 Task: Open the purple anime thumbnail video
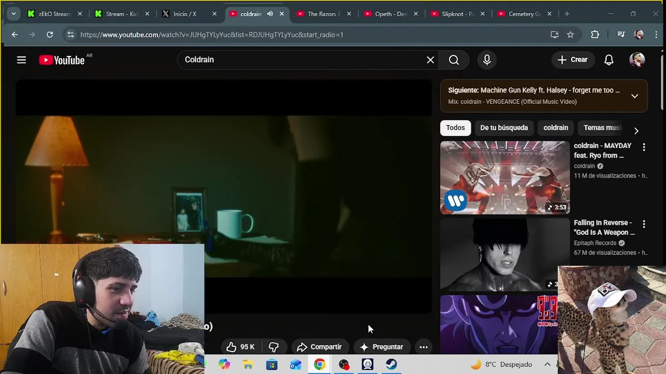pyautogui.click(x=498, y=325)
